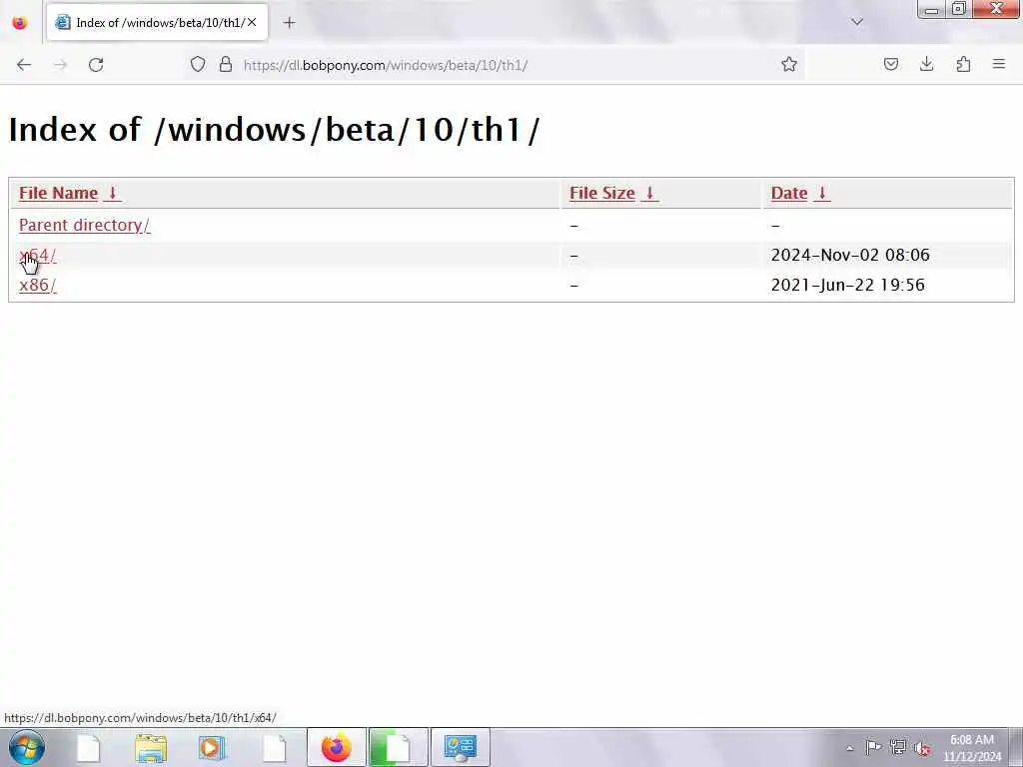Sort by Date column
1023x767 pixels.
pos(800,194)
